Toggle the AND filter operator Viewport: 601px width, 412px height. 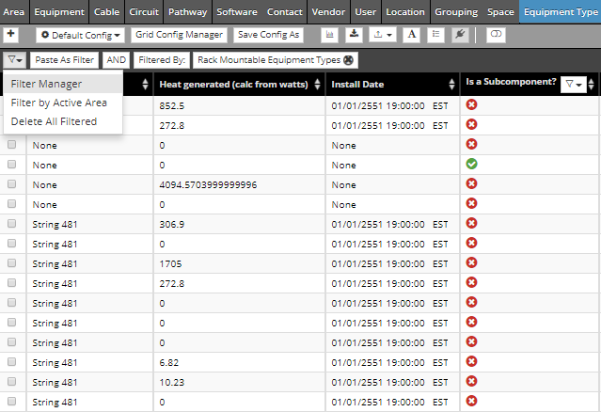pos(116,60)
